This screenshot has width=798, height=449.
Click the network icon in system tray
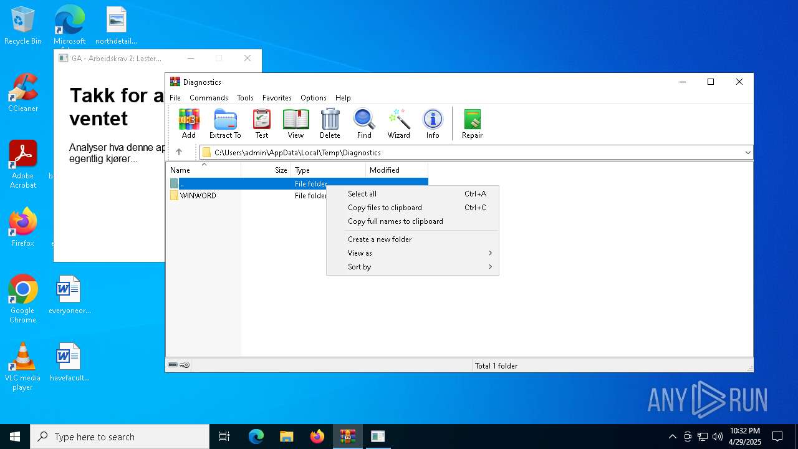coord(703,437)
